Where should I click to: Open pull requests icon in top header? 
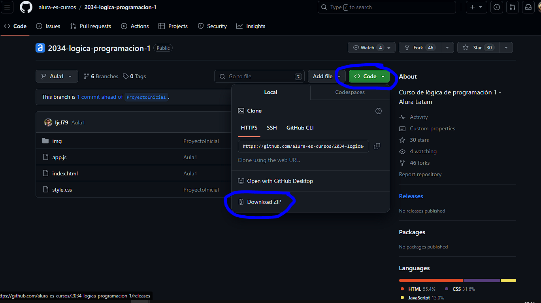(513, 7)
